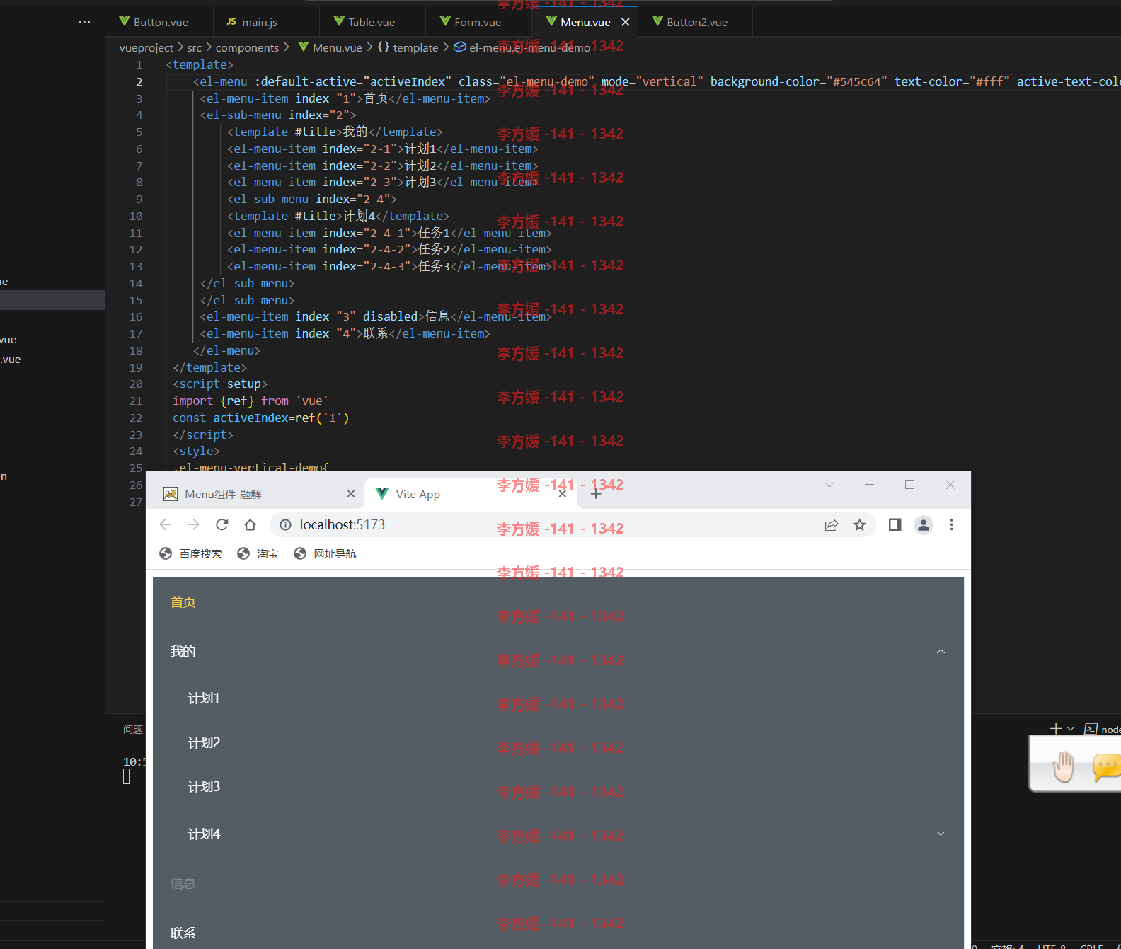Switch to the Form.vue tab

[478, 22]
